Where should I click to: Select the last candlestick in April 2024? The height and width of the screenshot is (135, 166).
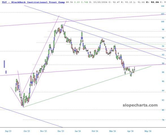pyautogui.click(x=135, y=69)
